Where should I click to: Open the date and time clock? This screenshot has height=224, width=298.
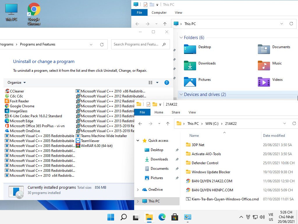pos(286,217)
